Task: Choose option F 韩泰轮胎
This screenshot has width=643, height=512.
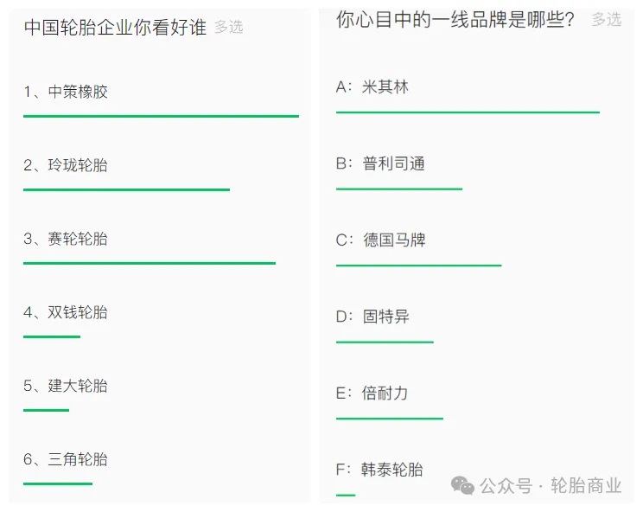Action: click(x=379, y=470)
